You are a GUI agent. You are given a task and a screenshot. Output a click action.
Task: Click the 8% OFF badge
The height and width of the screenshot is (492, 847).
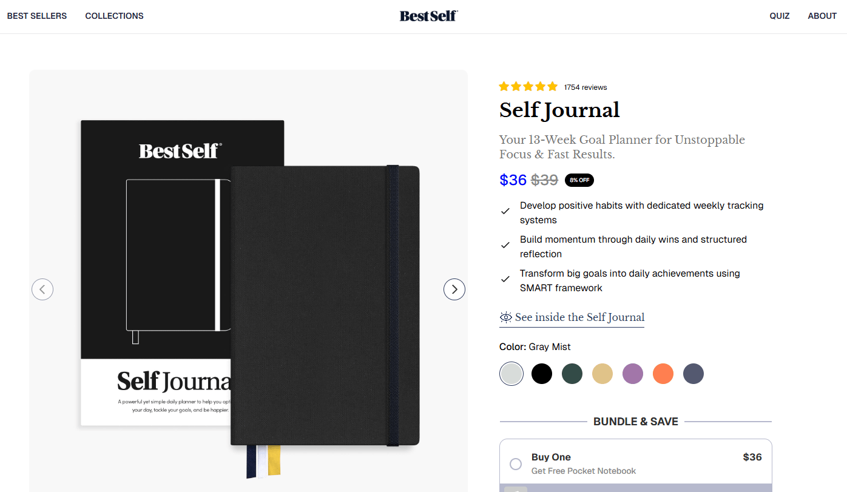click(579, 180)
